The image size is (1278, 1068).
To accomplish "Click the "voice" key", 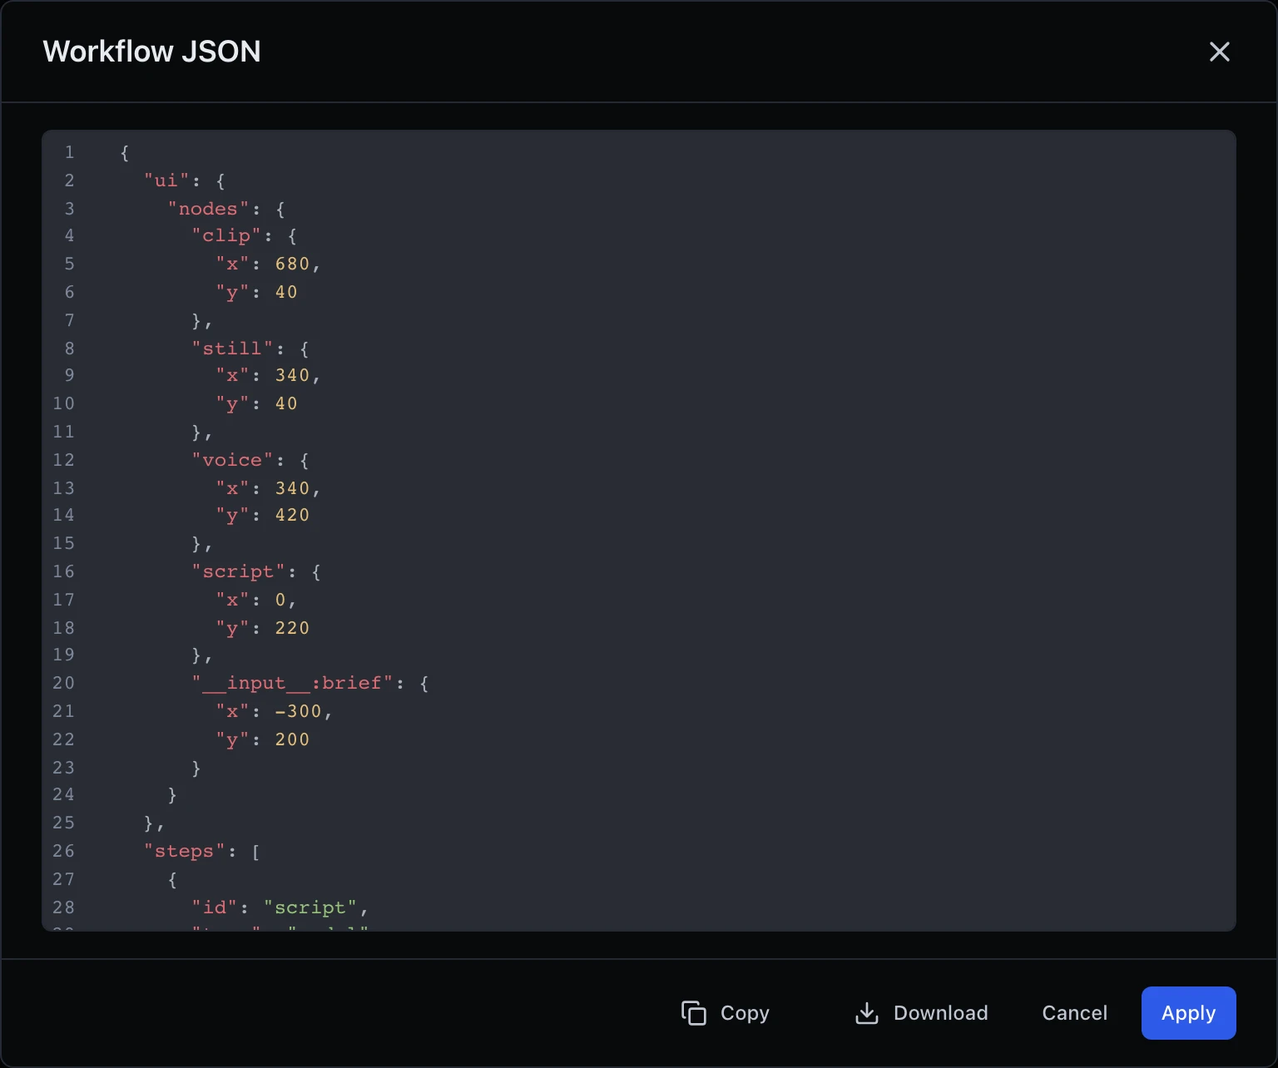I will (233, 460).
